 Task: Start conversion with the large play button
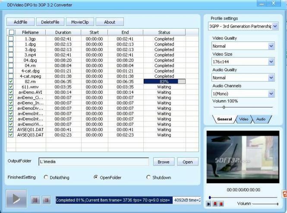click(x=16, y=199)
